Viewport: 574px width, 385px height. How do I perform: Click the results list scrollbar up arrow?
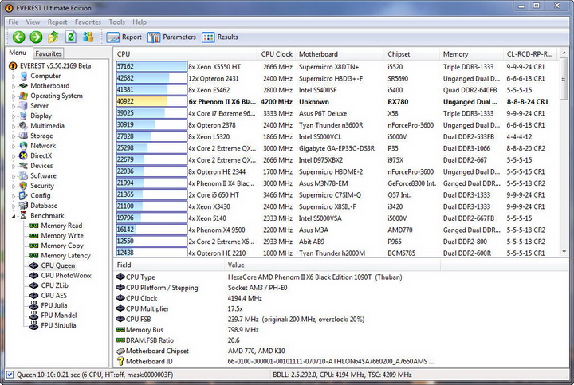point(564,53)
